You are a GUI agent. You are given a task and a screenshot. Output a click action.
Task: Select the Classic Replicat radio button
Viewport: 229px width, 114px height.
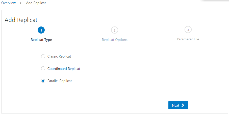point(43,56)
